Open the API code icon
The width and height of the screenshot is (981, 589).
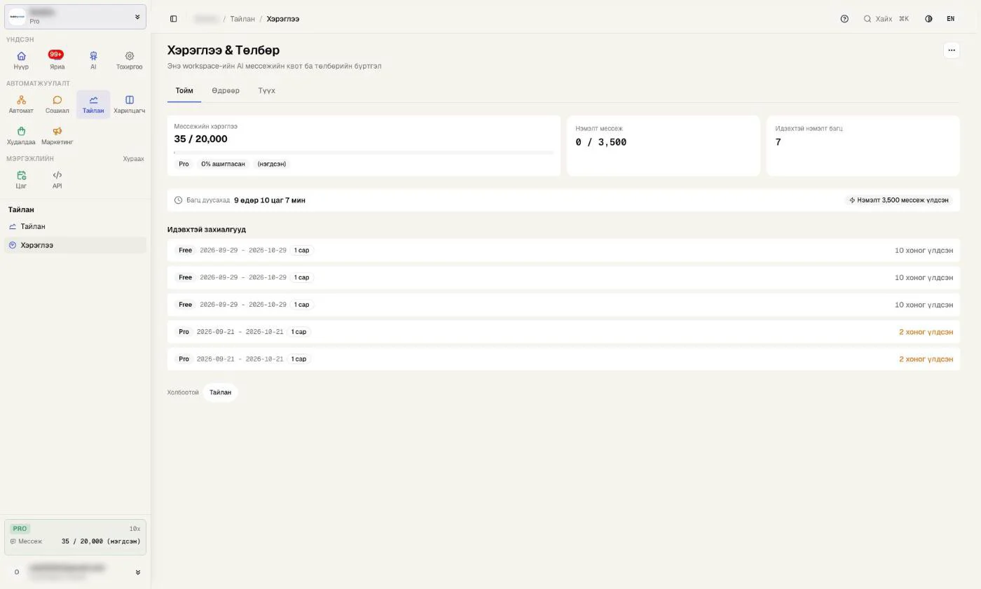tap(57, 180)
